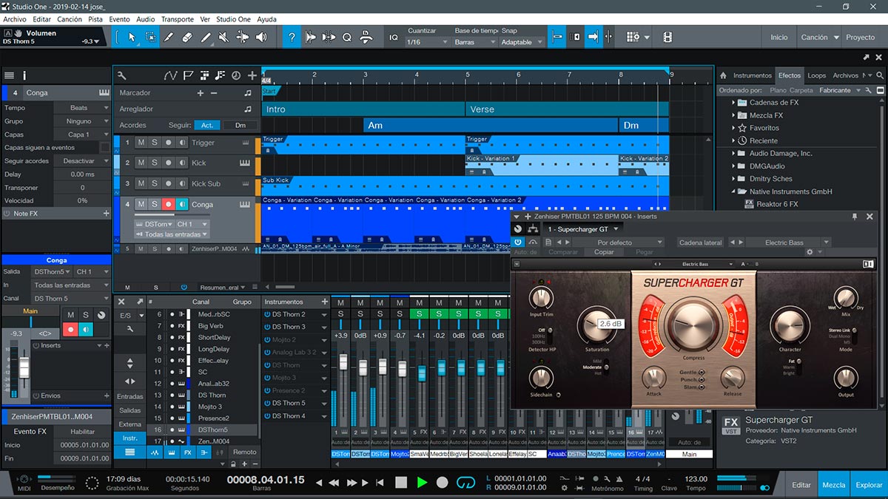The width and height of the screenshot is (888, 499).
Task: Switch to the Loops browser tab
Action: 817,75
